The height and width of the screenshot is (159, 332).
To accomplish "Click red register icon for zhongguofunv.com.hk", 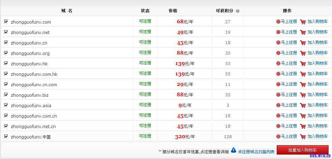I will [x=278, y=74].
